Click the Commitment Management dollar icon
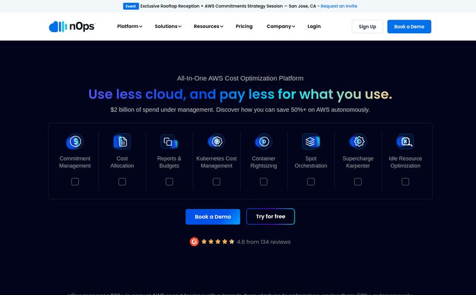The image size is (476, 295). click(75, 142)
